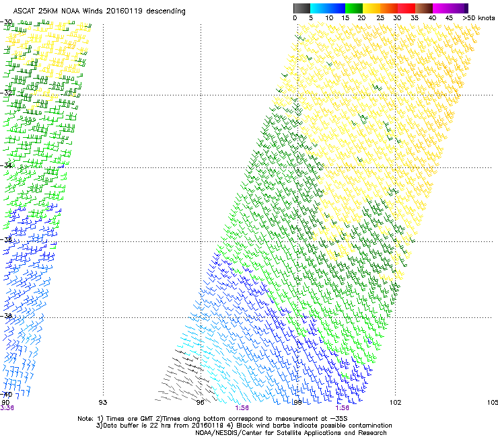Select longitude label '90' on bottom axis
498x437 pixels.
[x=5, y=403]
